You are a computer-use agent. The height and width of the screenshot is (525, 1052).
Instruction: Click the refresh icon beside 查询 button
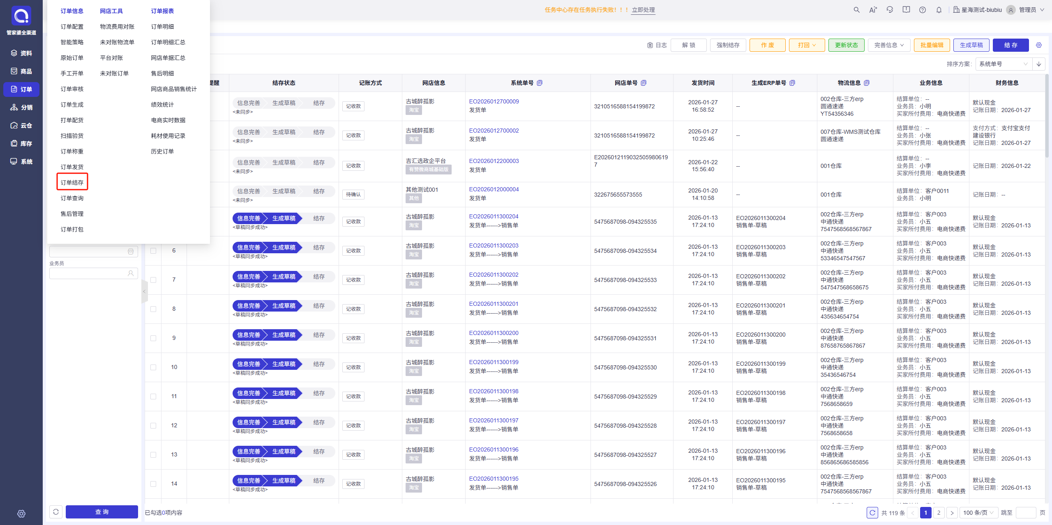56,511
